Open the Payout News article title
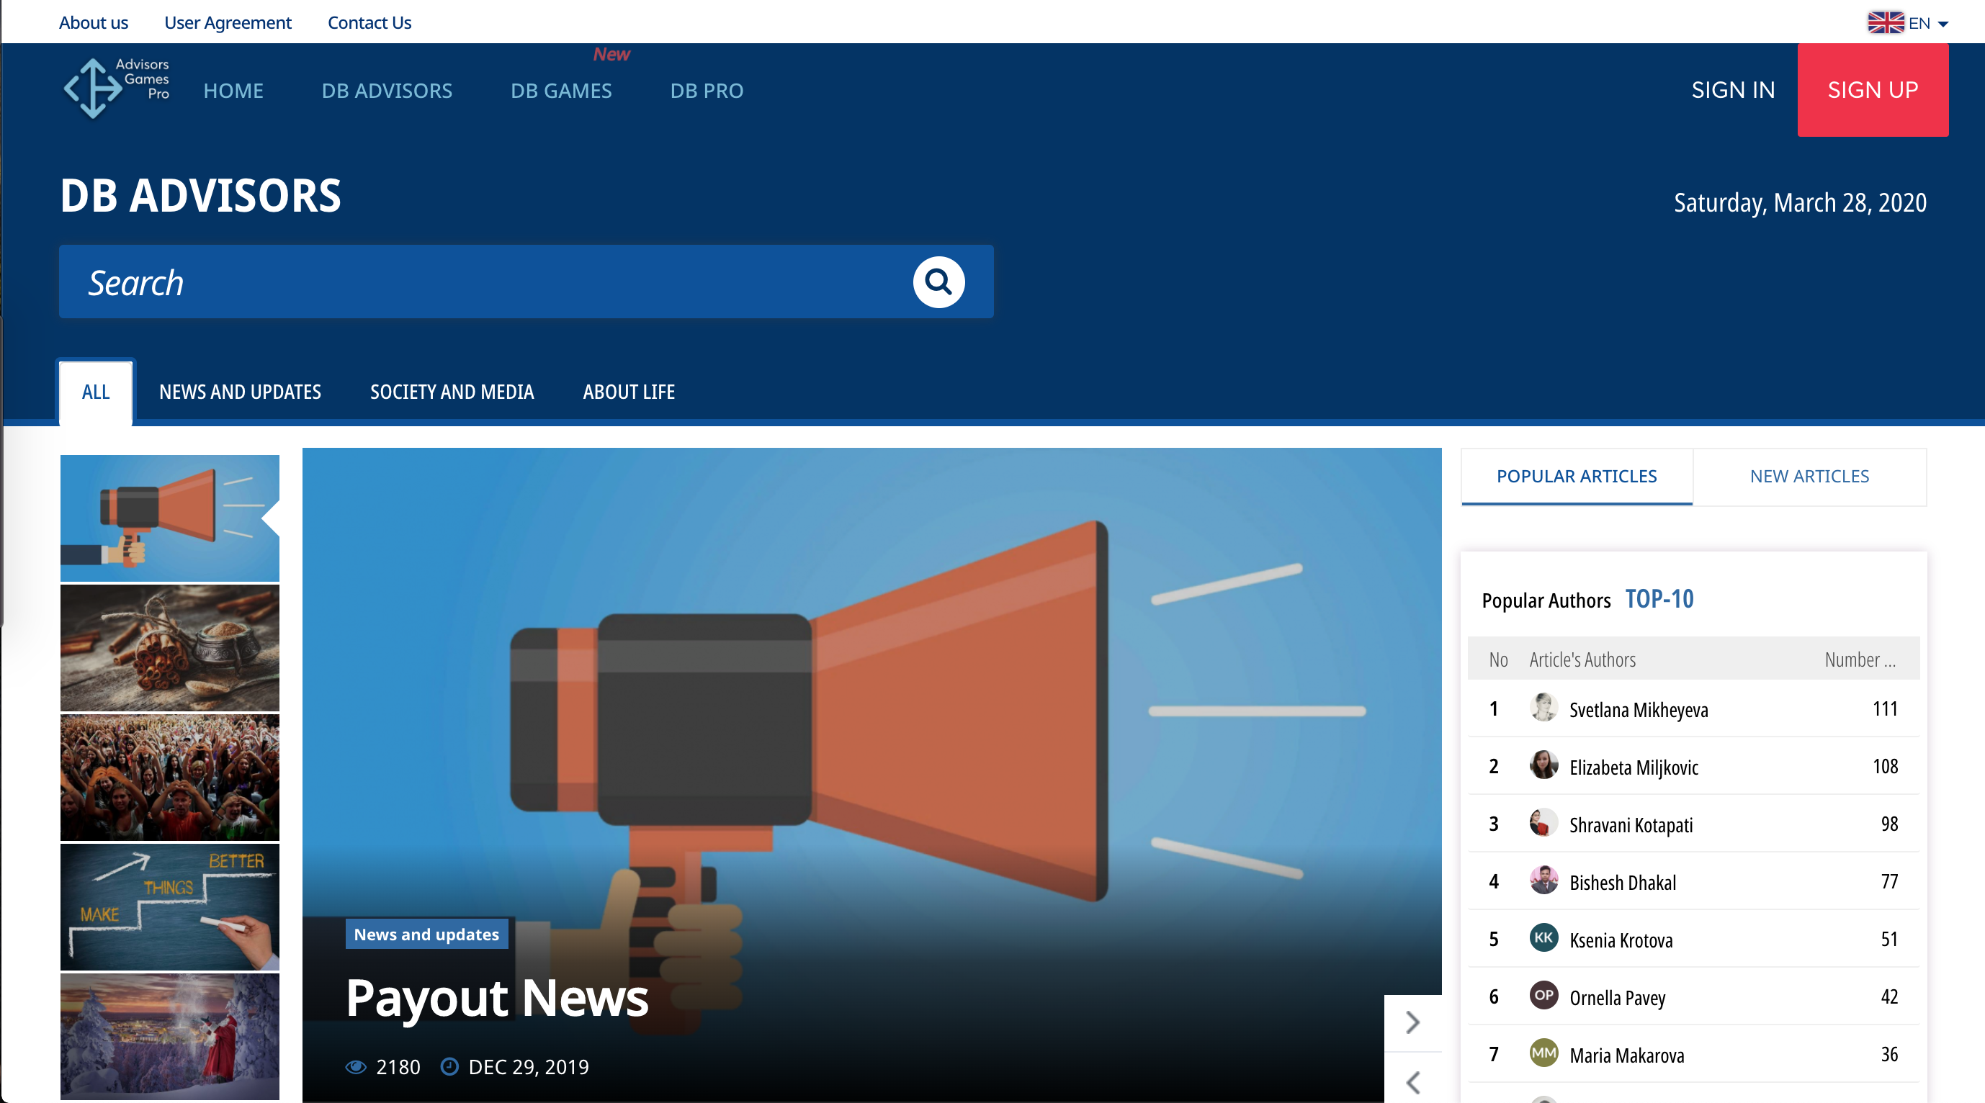 (x=497, y=999)
